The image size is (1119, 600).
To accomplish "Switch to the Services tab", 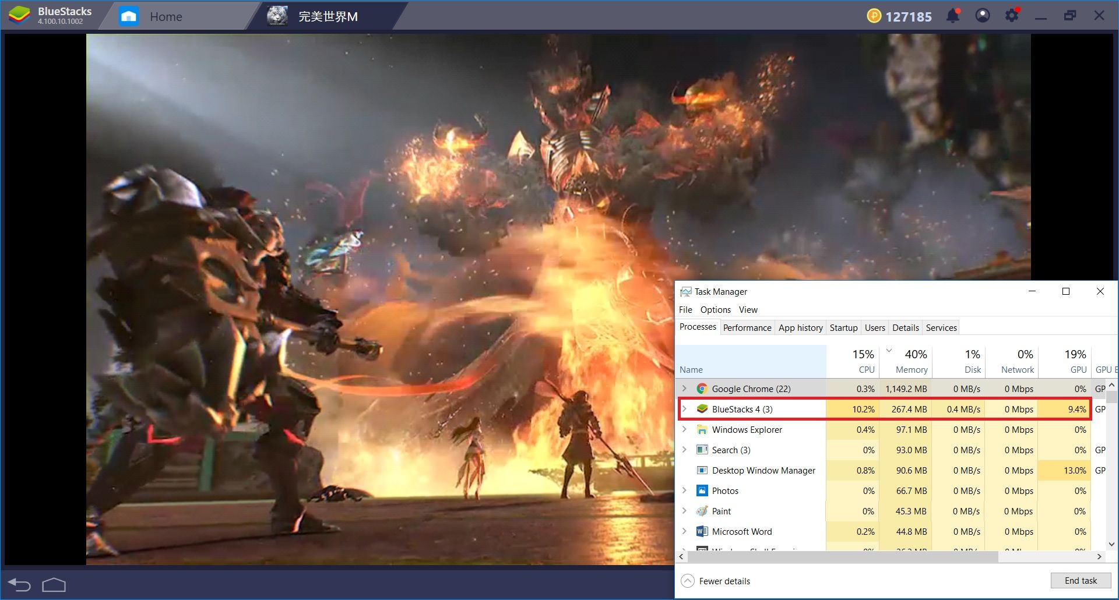I will pyautogui.click(x=941, y=328).
